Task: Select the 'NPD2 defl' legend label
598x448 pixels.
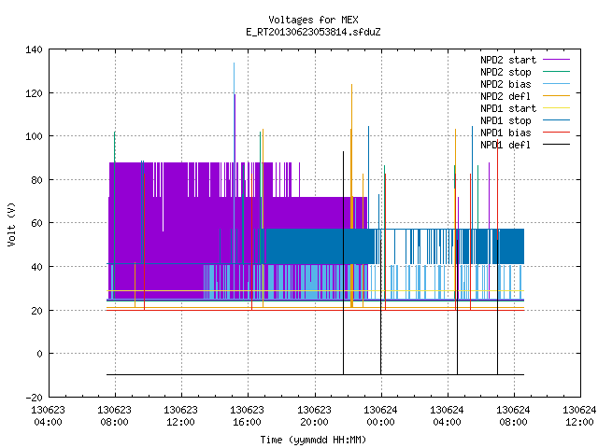Action: [505, 96]
